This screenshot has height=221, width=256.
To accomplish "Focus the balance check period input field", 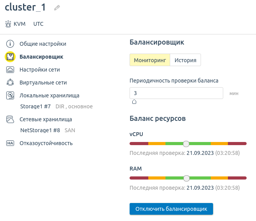I will point(176,93).
